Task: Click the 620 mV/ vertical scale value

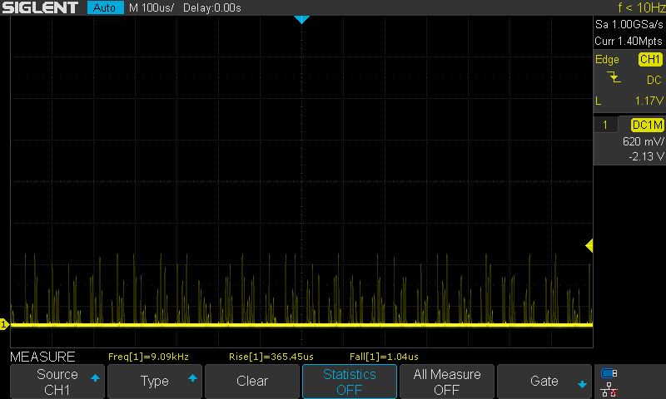Action: (643, 141)
